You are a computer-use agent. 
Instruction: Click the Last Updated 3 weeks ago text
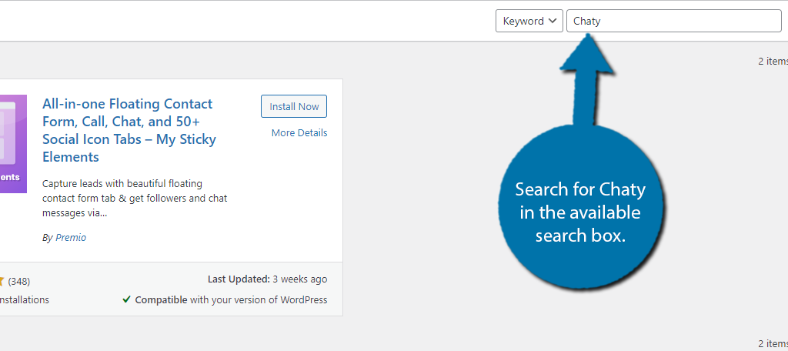point(267,279)
